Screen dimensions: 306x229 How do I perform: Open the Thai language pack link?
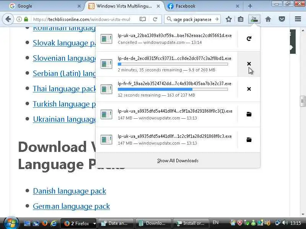[x=64, y=89]
